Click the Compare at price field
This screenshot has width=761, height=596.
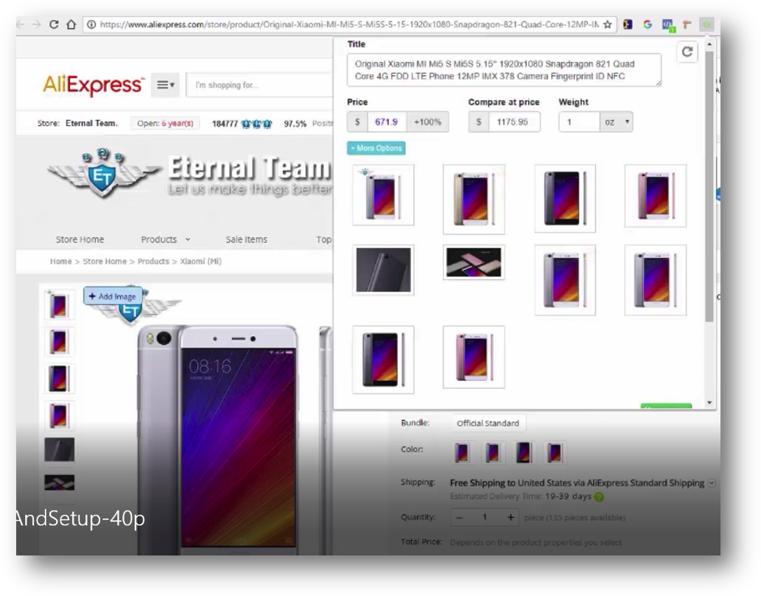click(513, 122)
